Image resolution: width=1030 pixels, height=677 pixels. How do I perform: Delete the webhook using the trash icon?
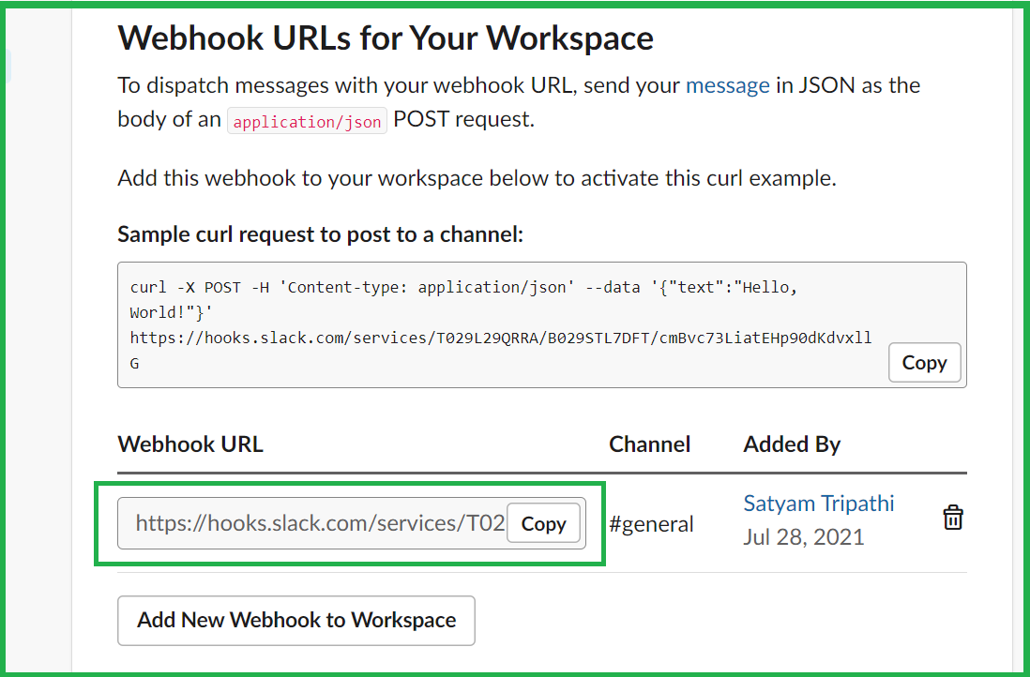pyautogui.click(x=952, y=518)
